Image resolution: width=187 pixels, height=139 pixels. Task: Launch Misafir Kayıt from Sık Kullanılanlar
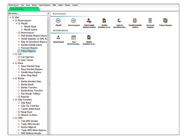[58, 37]
